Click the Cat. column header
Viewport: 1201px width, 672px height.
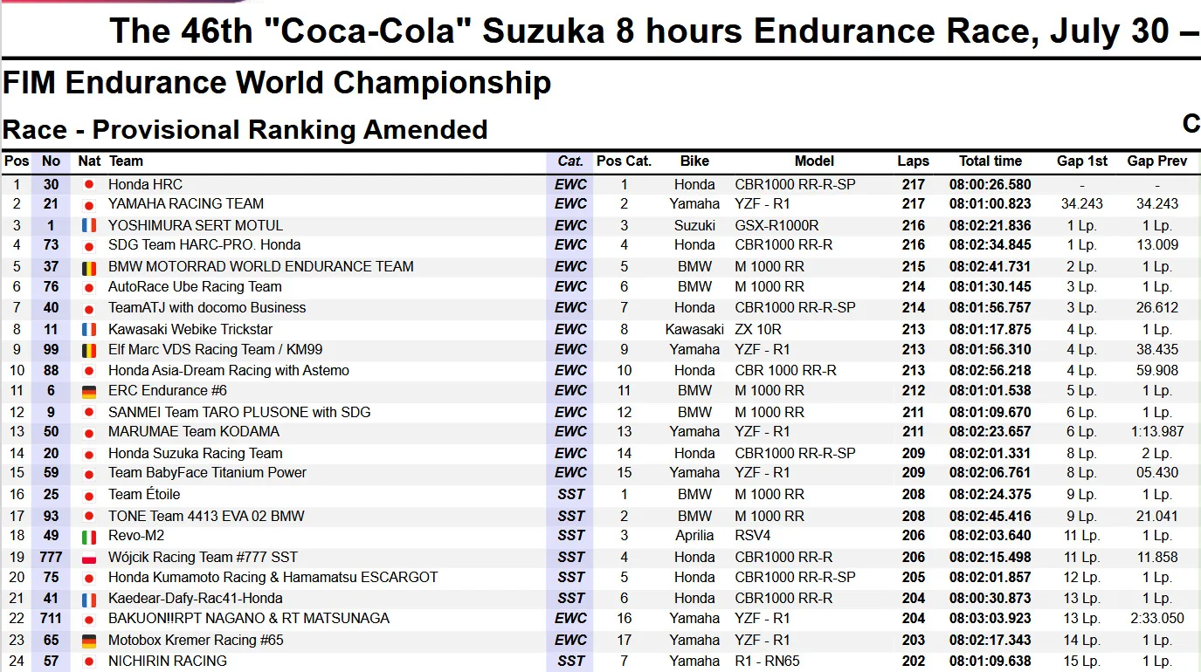pyautogui.click(x=570, y=161)
